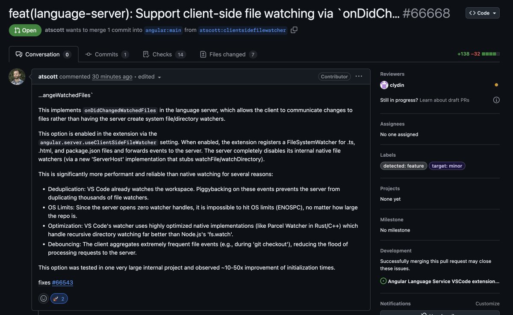Click the Checks count badge 14
This screenshot has height=315, width=513.
(x=180, y=54)
